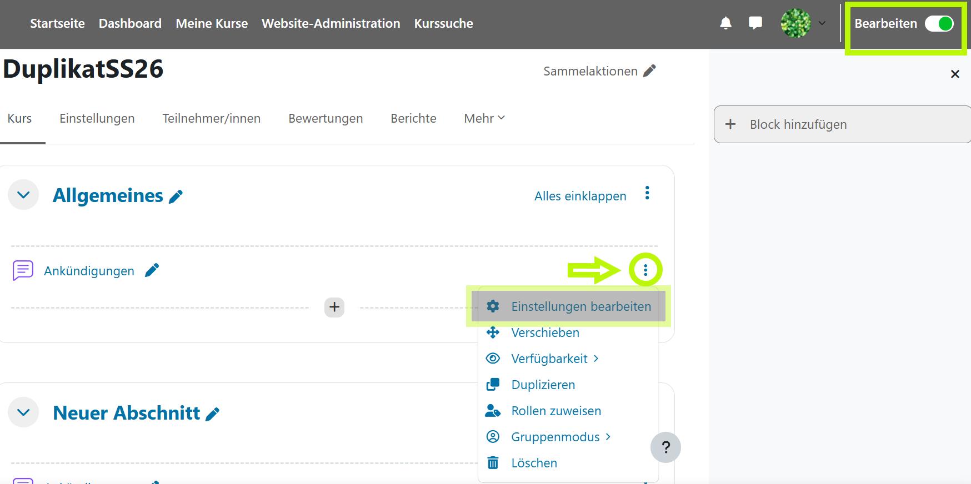This screenshot has height=484, width=971.
Task: Open the help question mark button
Action: (665, 447)
